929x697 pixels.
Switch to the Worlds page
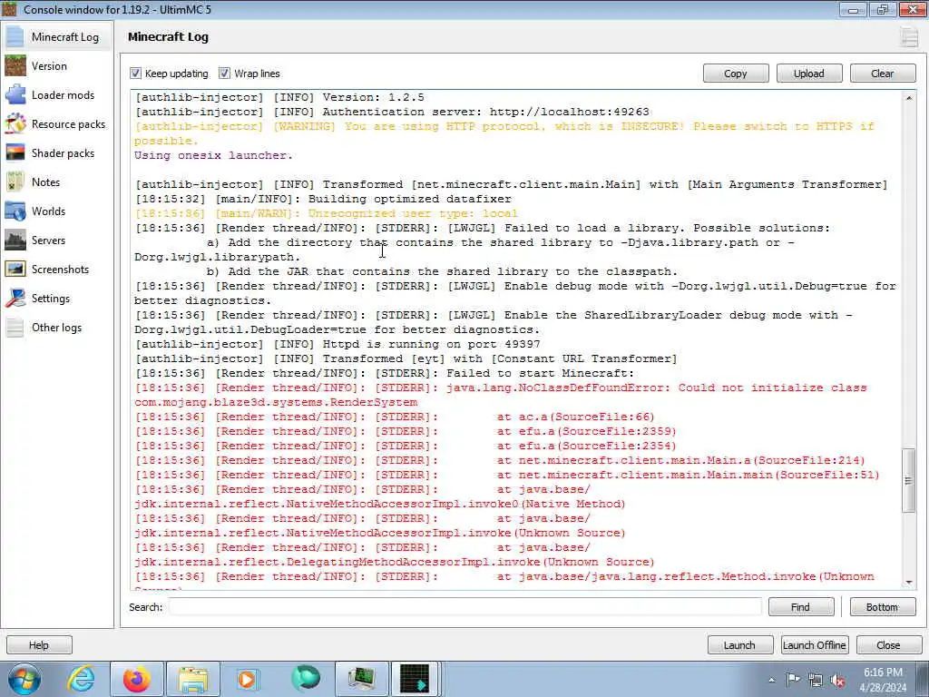(x=49, y=211)
